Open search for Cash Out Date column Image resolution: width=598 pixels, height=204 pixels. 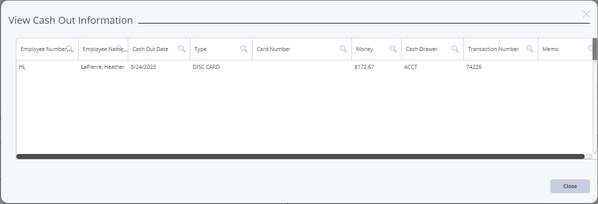tap(182, 49)
